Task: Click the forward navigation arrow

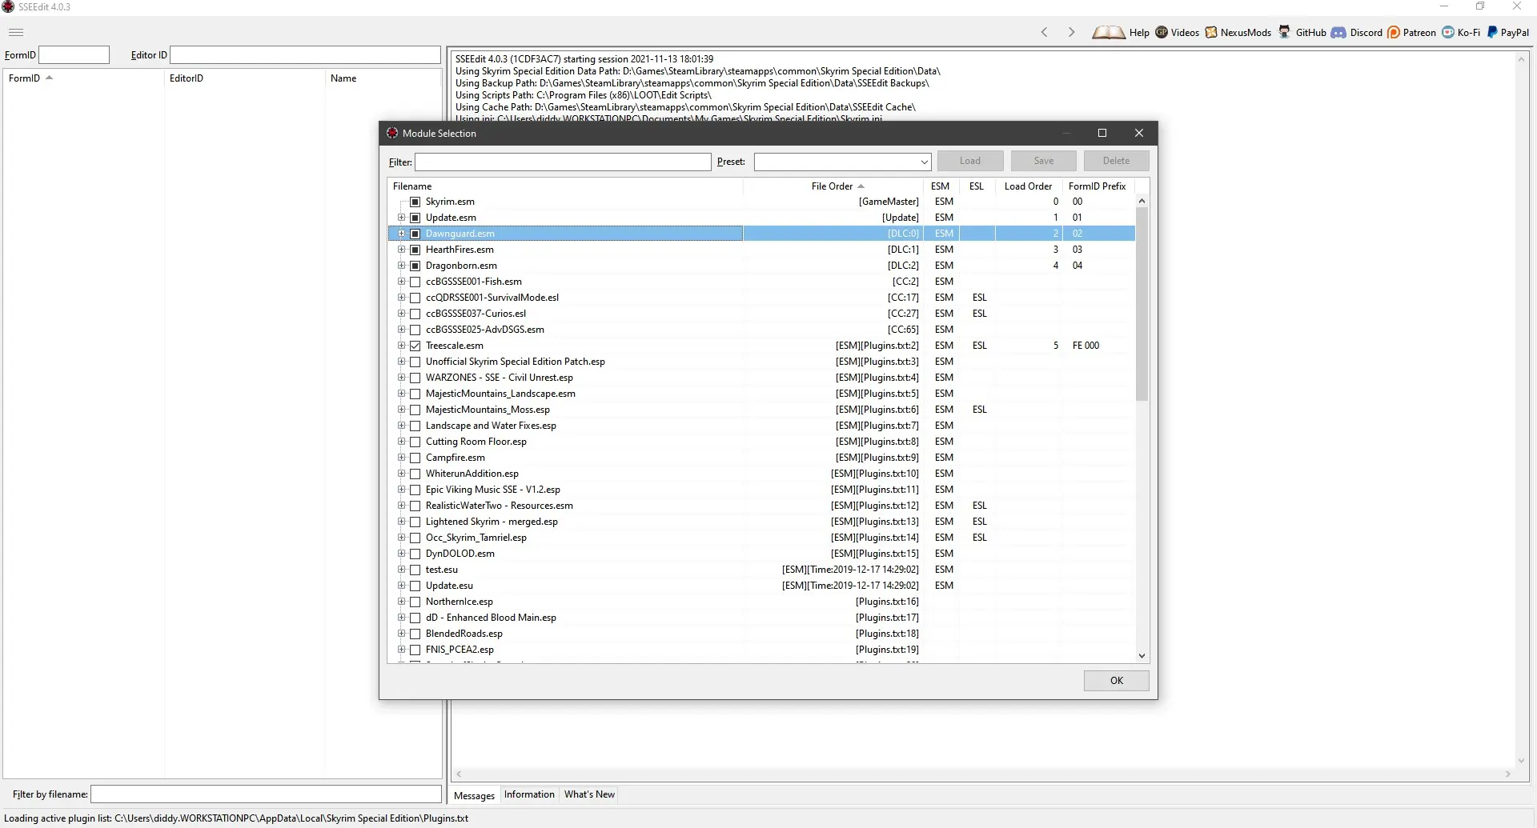Action: [x=1071, y=33]
